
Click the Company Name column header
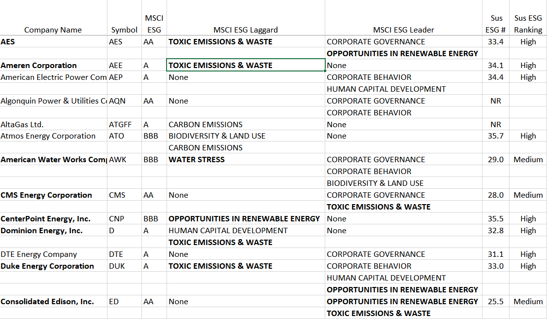pos(53,30)
